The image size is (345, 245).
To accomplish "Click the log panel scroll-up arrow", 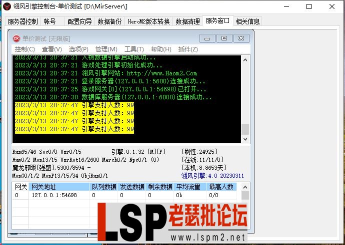I will (245, 60).
